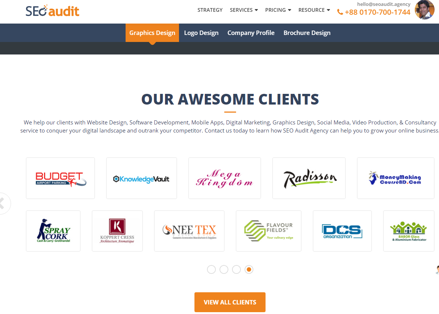
Task: Expand the Pricing dropdown menu
Action: [278, 10]
